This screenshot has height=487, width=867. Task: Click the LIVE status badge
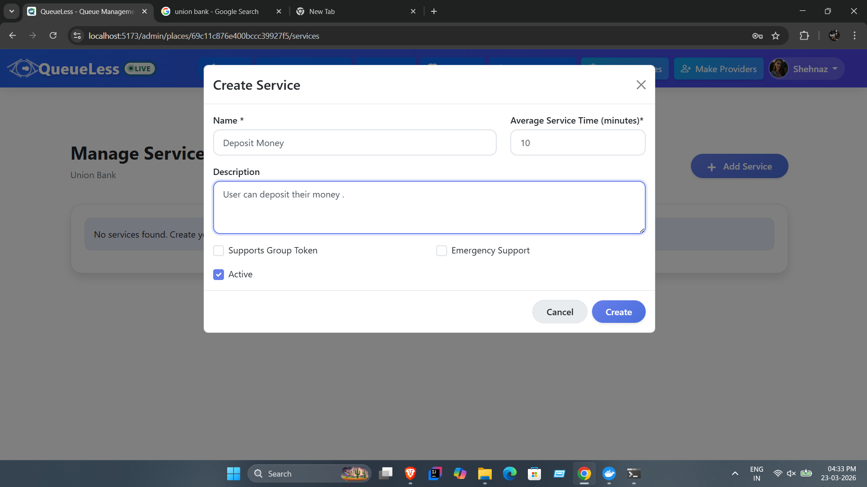(140, 69)
